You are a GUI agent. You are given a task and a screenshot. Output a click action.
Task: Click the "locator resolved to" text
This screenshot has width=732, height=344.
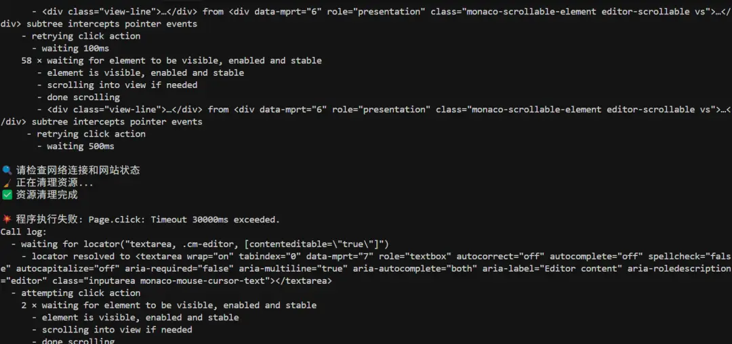(x=81, y=256)
